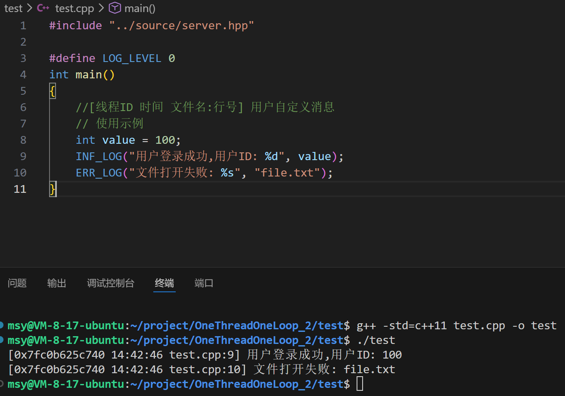Click line number 1 in the gutter
The height and width of the screenshot is (396, 565).
pyautogui.click(x=23, y=26)
